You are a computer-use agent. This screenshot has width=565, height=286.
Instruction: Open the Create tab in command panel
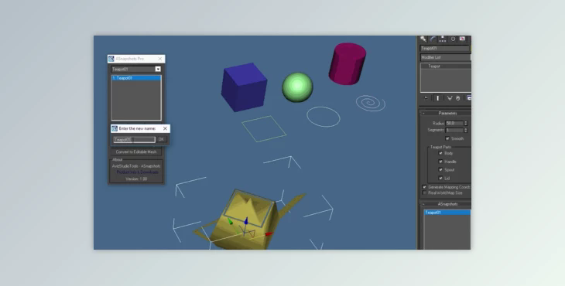point(423,39)
